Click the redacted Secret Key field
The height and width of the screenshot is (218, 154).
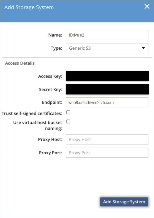pyautogui.click(x=107, y=89)
